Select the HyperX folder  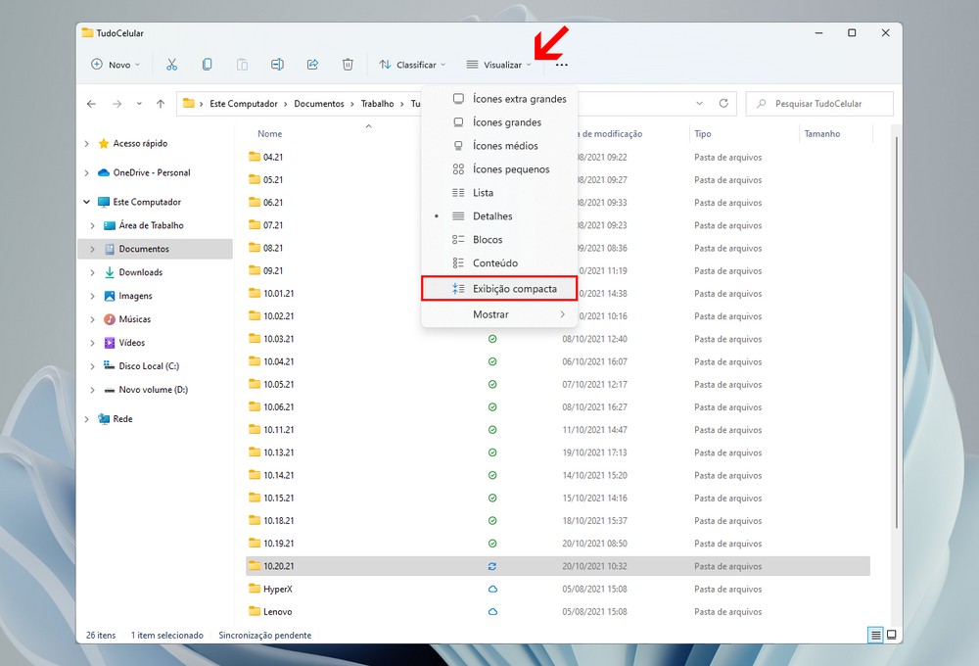pyautogui.click(x=278, y=590)
